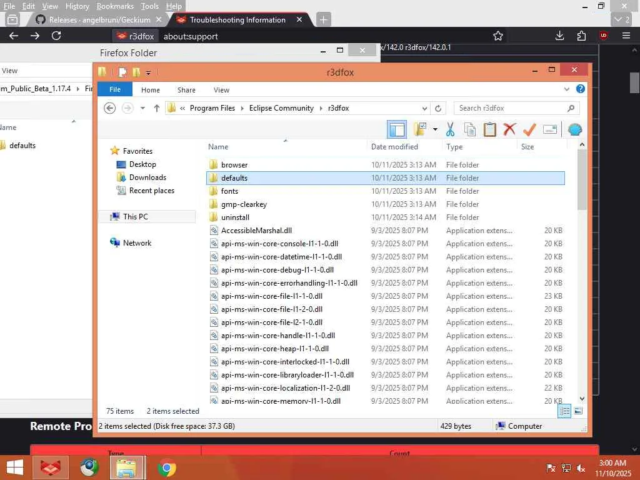Click muted volume tray icon

(x=581, y=468)
